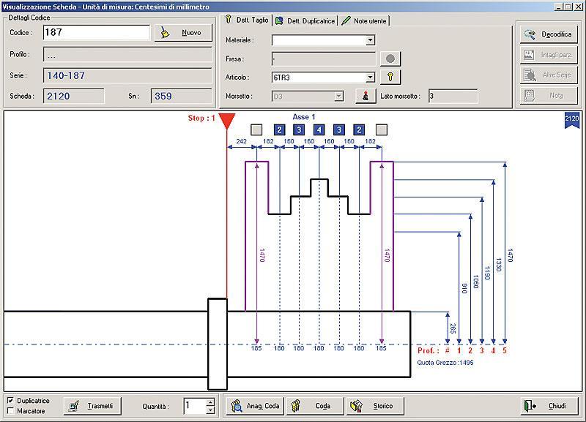Click the Lato morsetto field

point(453,96)
